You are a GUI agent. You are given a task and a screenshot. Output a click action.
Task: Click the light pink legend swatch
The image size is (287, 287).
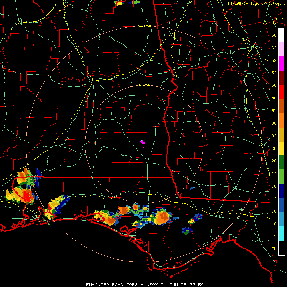tap(282, 49)
